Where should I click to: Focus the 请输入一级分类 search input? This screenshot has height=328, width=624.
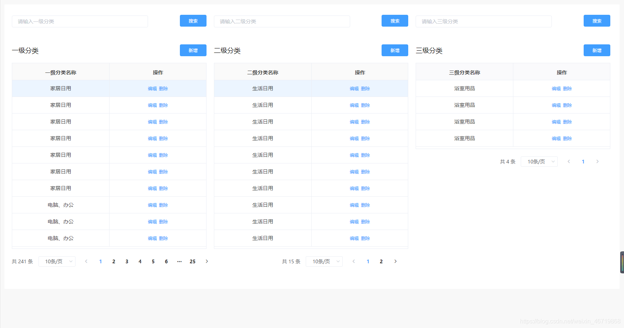80,21
